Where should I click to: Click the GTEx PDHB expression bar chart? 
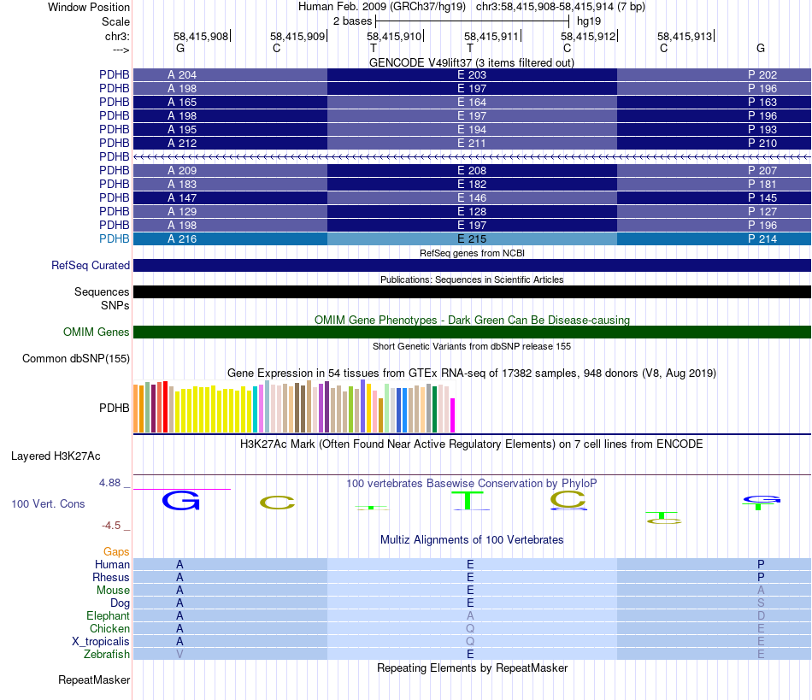click(x=294, y=407)
